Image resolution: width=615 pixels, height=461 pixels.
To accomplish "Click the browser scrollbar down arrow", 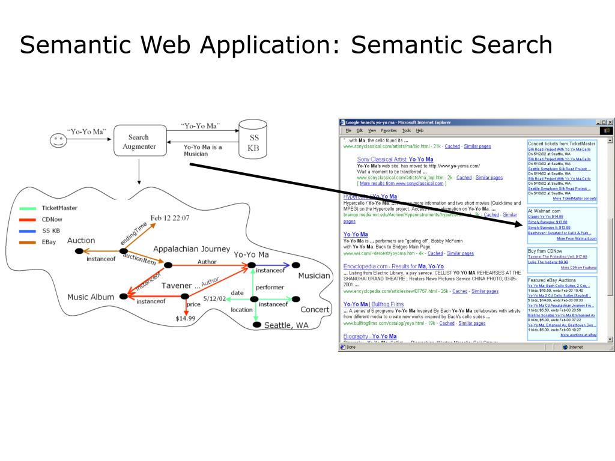I will [610, 340].
